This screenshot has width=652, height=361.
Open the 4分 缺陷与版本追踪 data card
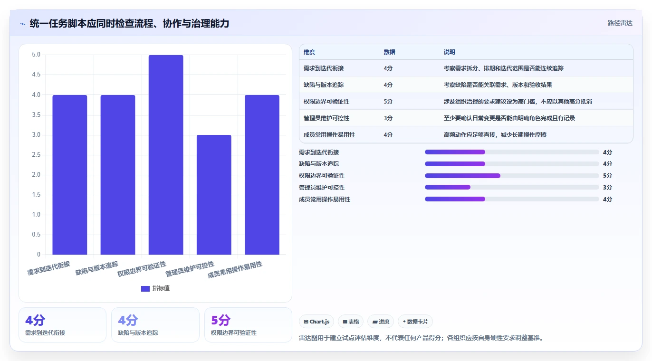tap(155, 325)
